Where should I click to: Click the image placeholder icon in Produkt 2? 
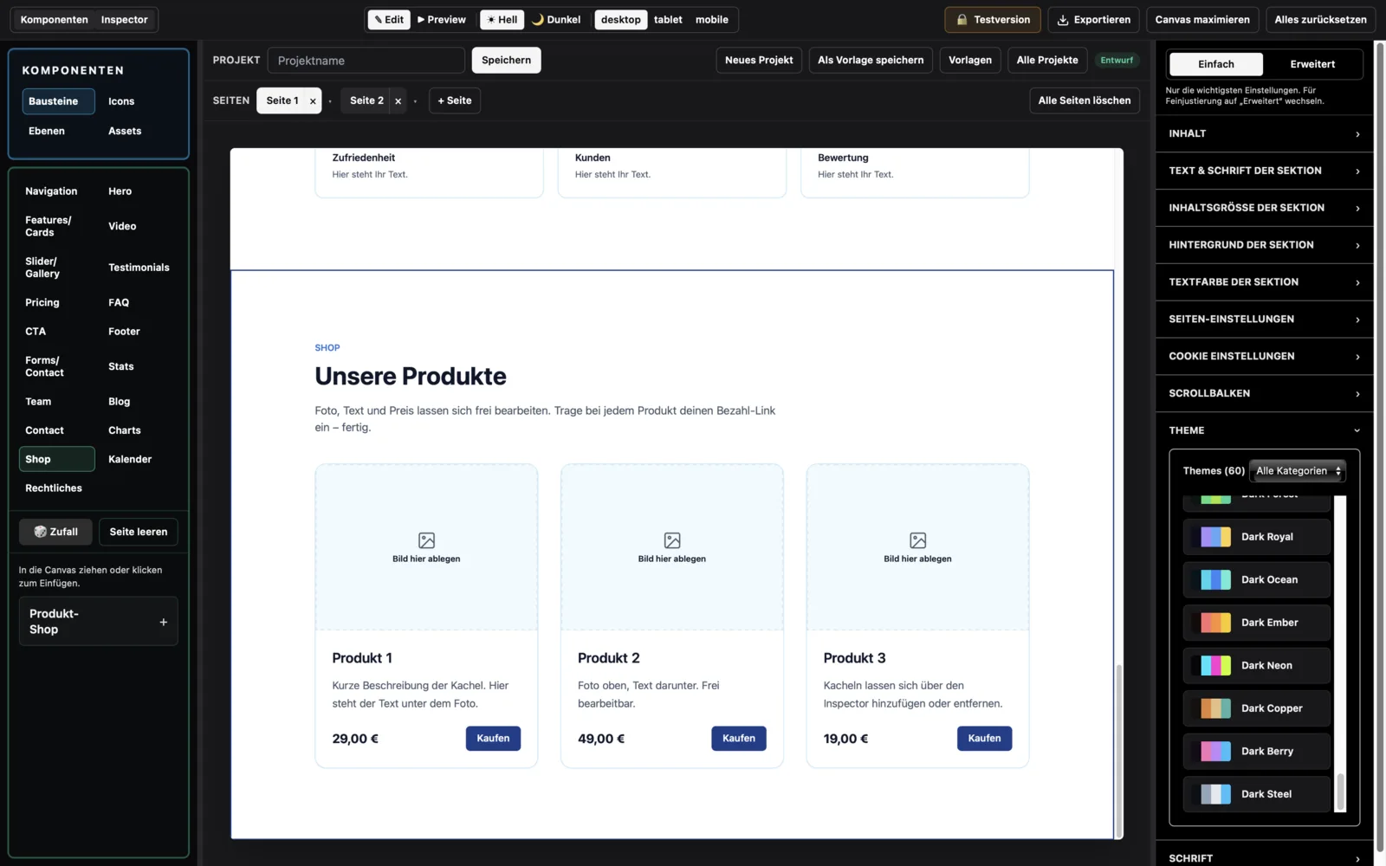click(x=672, y=540)
